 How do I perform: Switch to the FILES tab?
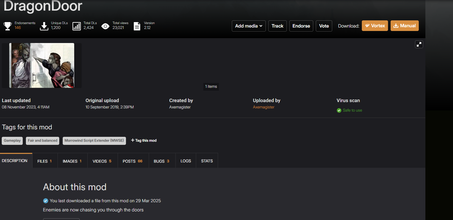click(x=45, y=161)
